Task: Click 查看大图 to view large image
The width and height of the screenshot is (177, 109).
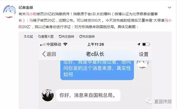Action: [x=46, y=37]
